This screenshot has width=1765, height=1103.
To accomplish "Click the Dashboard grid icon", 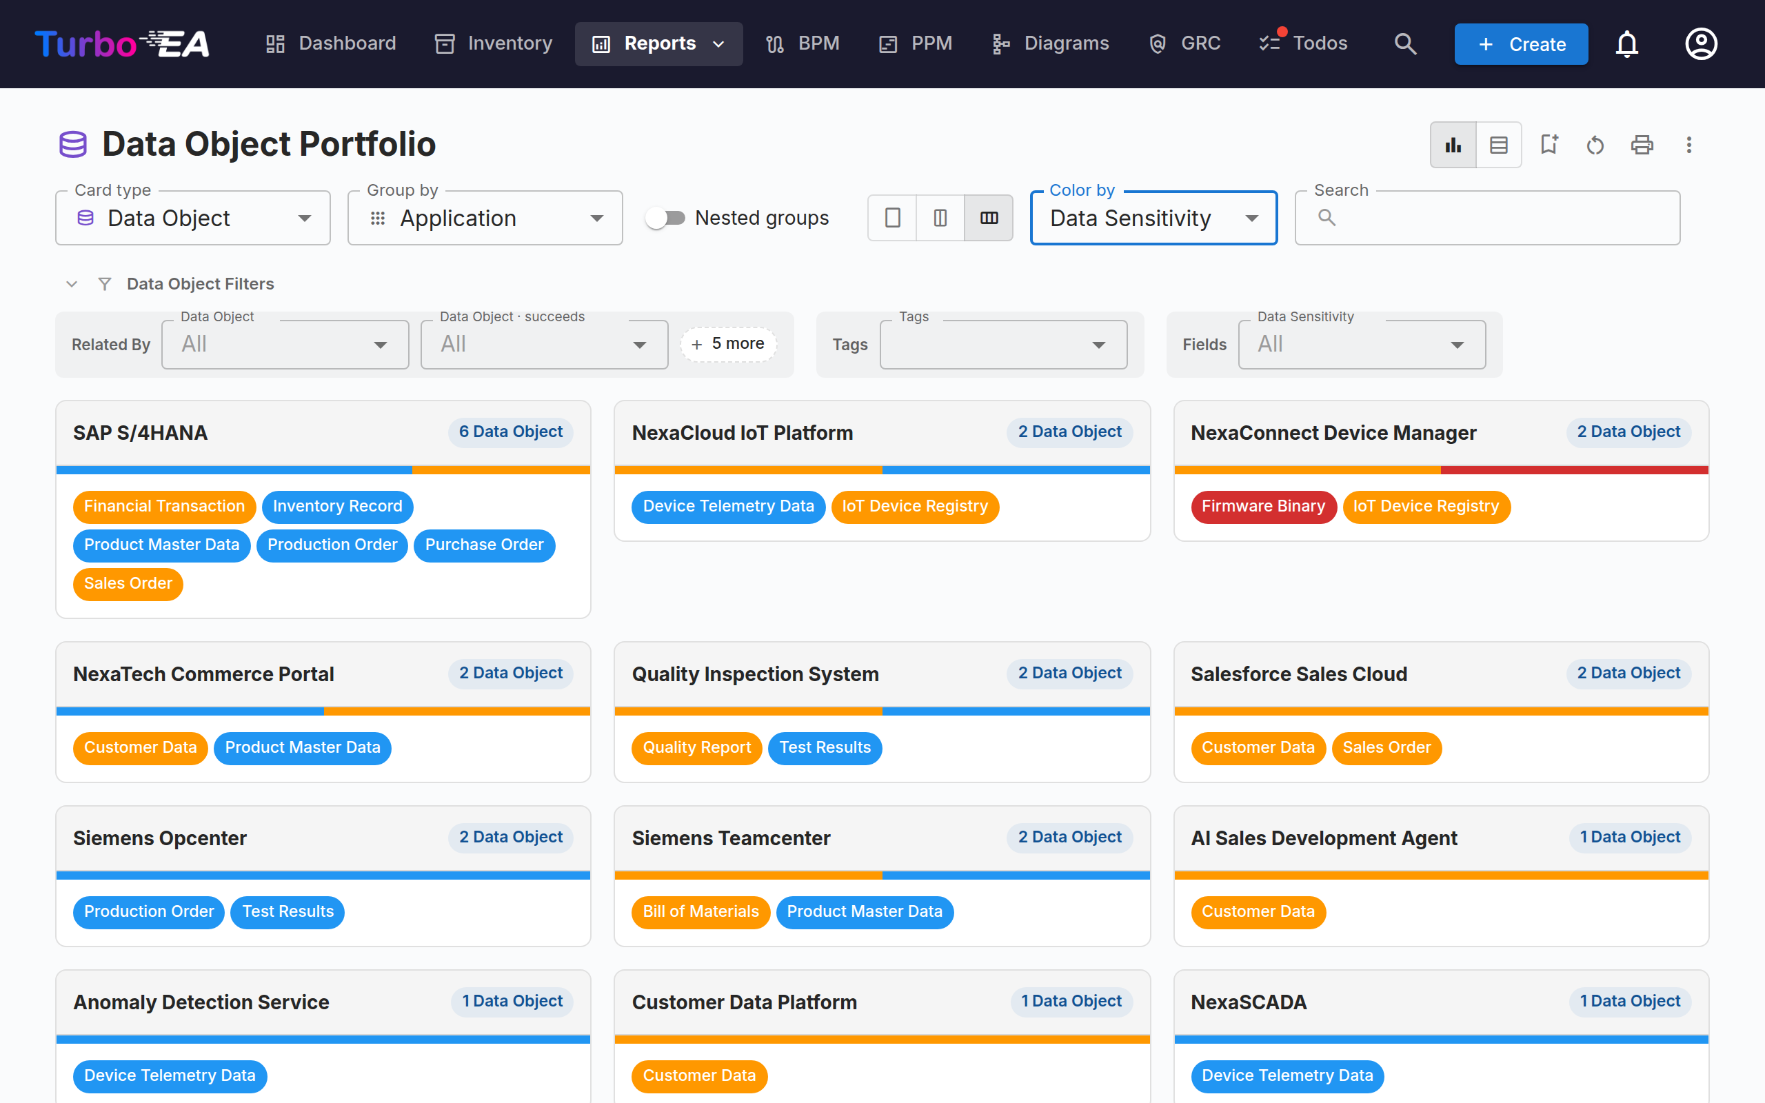I will click(x=275, y=43).
